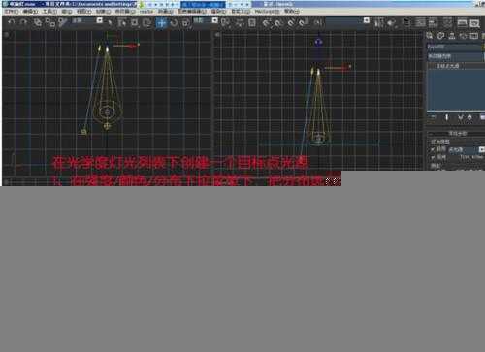This screenshot has height=352, width=485.
Task: Open the Select by Name dialog icon
Action: click(122, 22)
